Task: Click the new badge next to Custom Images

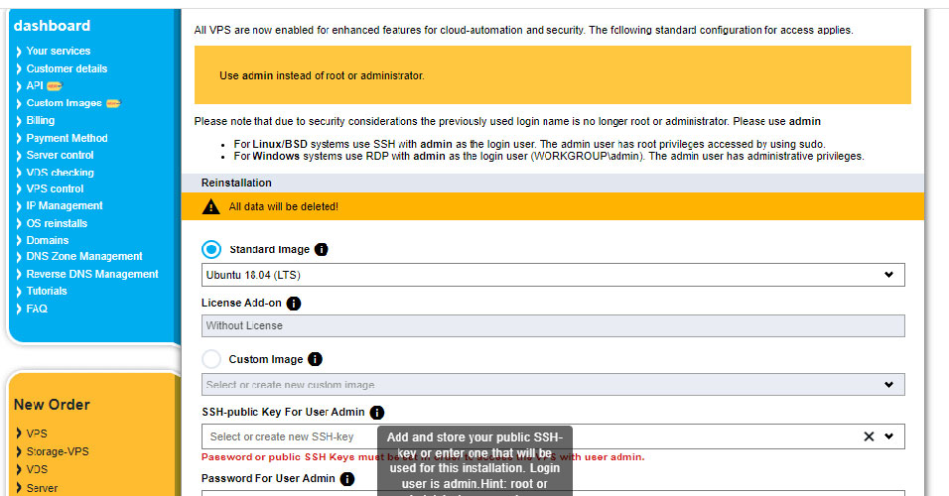Action: pos(113,103)
